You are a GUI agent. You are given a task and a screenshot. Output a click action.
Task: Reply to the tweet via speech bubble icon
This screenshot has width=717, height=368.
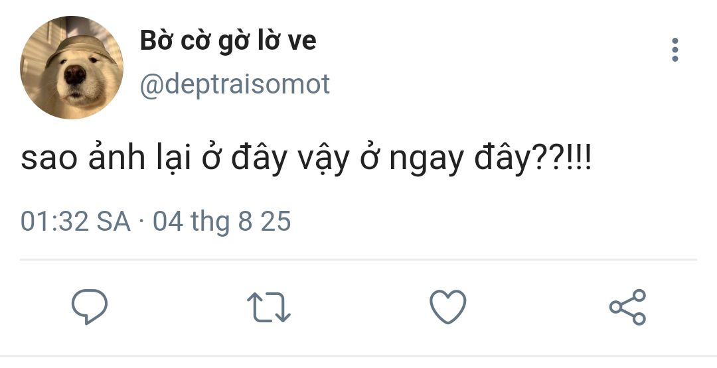pyautogui.click(x=90, y=306)
